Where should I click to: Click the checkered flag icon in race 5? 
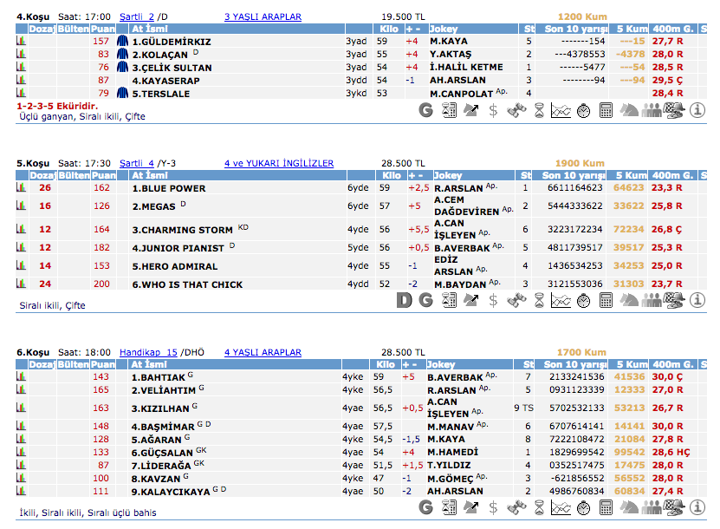coord(674,300)
